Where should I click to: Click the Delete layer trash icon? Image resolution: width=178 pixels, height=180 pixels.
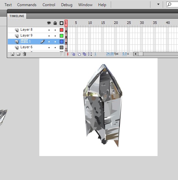pyautogui.click(x=24, y=54)
